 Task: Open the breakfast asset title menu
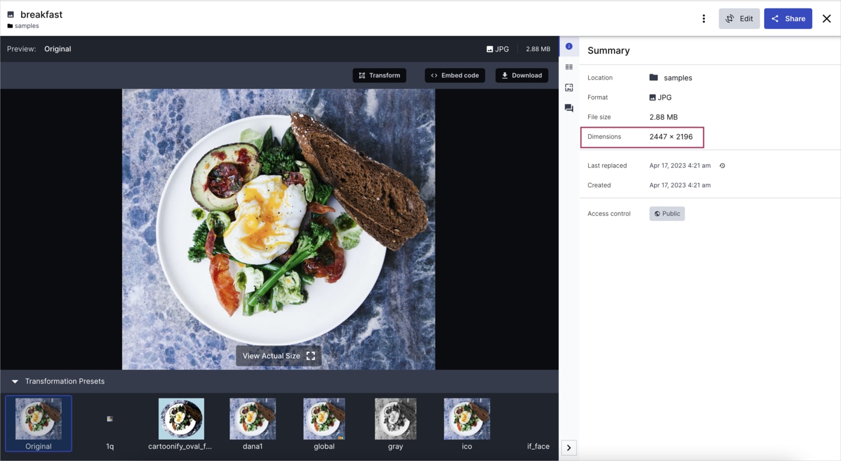(x=41, y=14)
